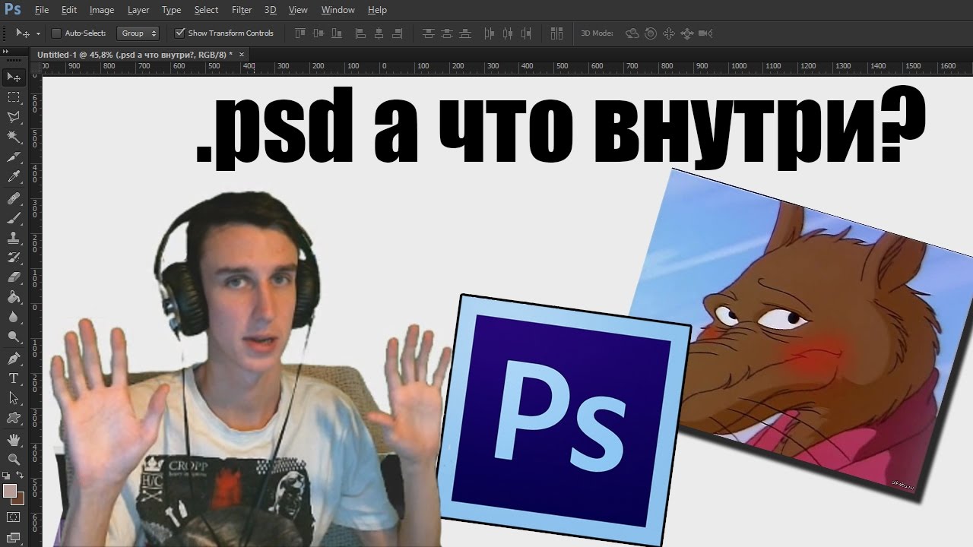
Task: Open the View menu
Action: point(298,10)
